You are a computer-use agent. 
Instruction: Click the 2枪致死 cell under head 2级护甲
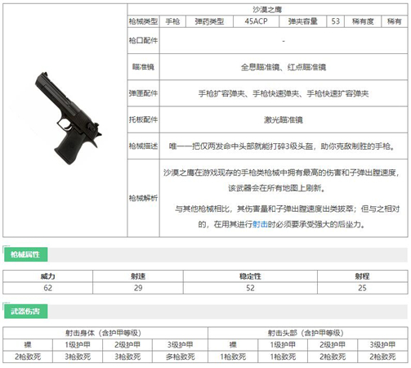pos(333,357)
